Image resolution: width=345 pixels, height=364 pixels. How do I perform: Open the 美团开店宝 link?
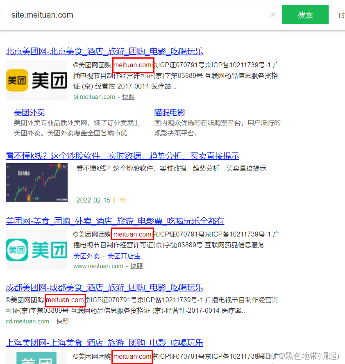124,256
